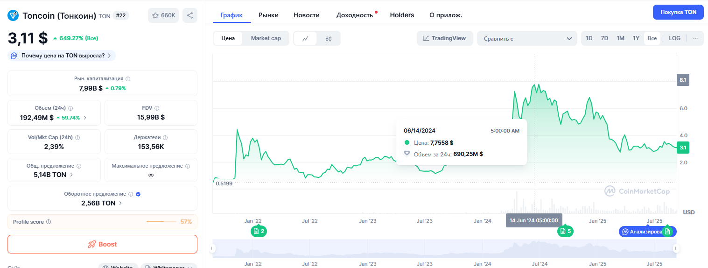708x268 pixels.
Task: Open the Доходность tab
Action: [x=355, y=15]
